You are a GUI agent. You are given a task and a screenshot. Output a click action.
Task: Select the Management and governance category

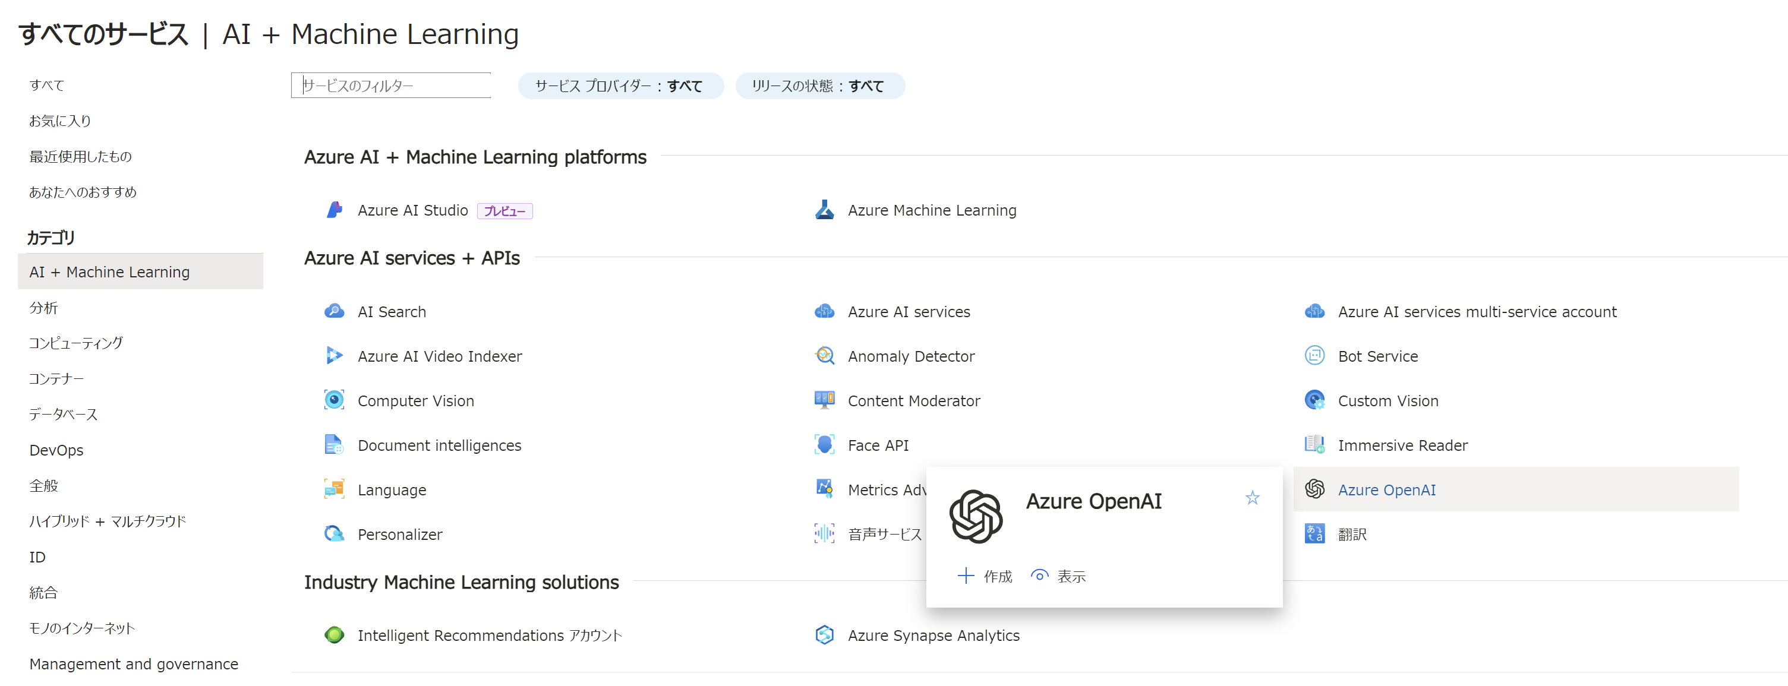(x=133, y=664)
